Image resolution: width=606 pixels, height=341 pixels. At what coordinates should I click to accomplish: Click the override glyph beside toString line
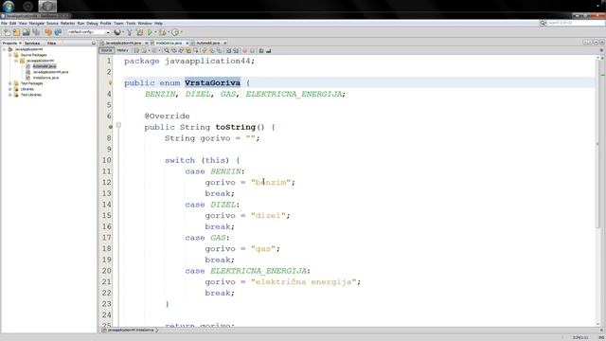tap(110, 127)
